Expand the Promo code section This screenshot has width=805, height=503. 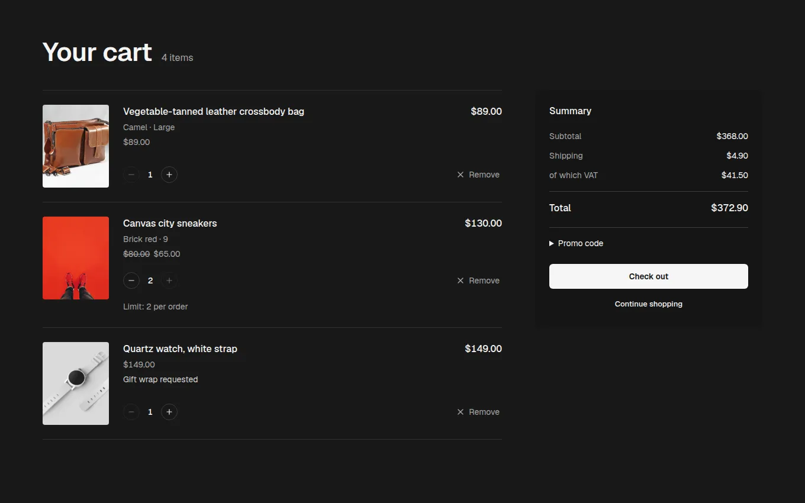click(577, 243)
